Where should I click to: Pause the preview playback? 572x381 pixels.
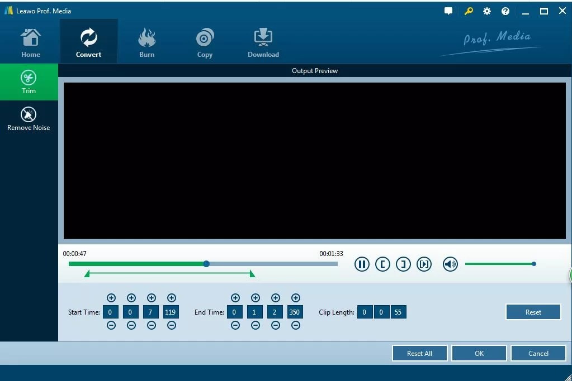362,264
